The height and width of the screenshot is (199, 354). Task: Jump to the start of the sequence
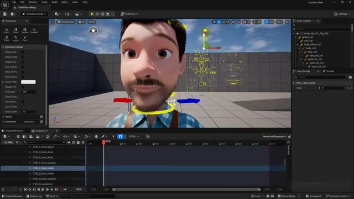pos(25,190)
